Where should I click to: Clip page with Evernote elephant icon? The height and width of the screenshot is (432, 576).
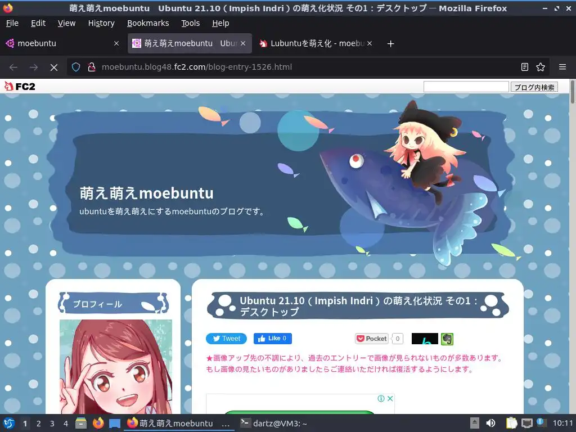[x=447, y=339]
